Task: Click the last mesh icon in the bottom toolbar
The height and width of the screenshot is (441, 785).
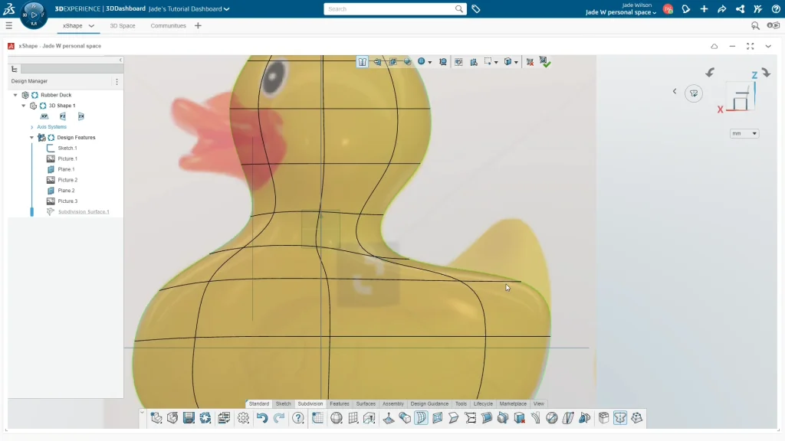Action: pyautogui.click(x=637, y=418)
